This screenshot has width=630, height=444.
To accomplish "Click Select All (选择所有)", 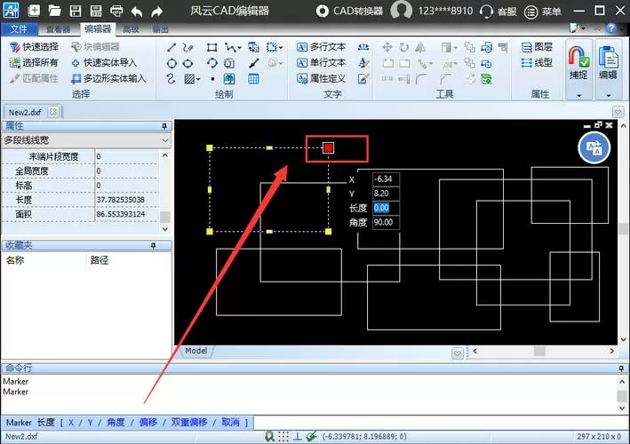I will pos(34,63).
